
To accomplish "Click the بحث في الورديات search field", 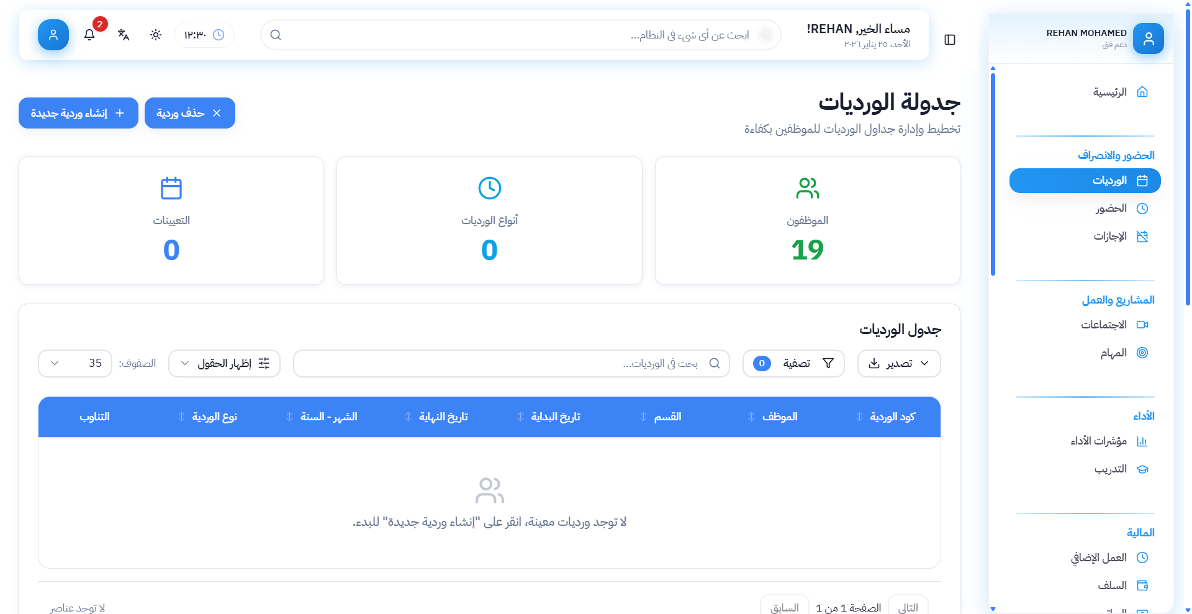I will [x=511, y=363].
